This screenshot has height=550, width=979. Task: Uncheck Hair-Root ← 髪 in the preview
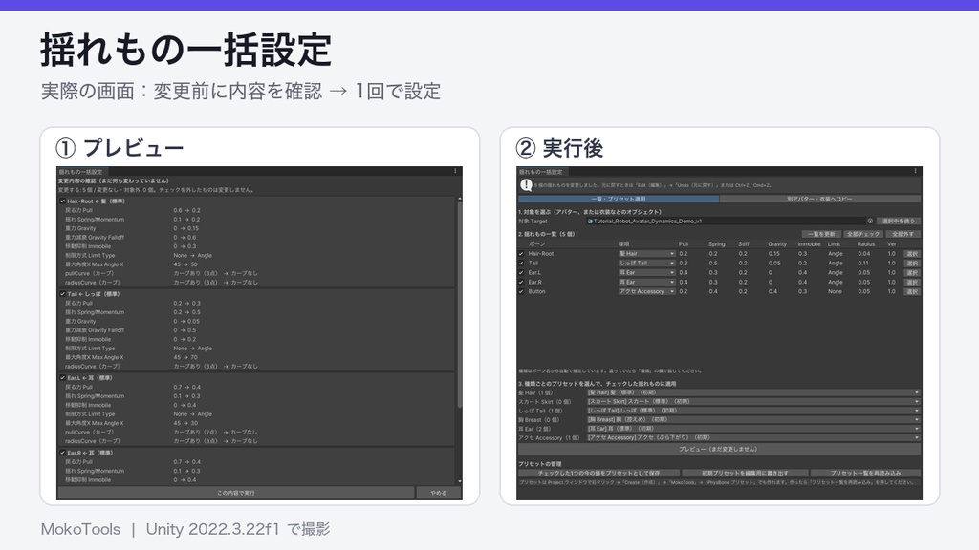[62, 201]
